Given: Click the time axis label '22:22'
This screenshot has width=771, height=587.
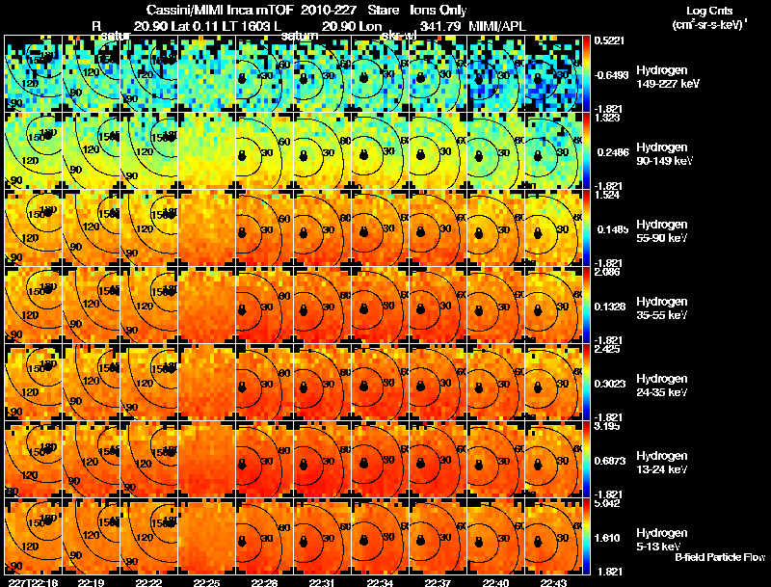Looking at the screenshot, I should coord(149,582).
